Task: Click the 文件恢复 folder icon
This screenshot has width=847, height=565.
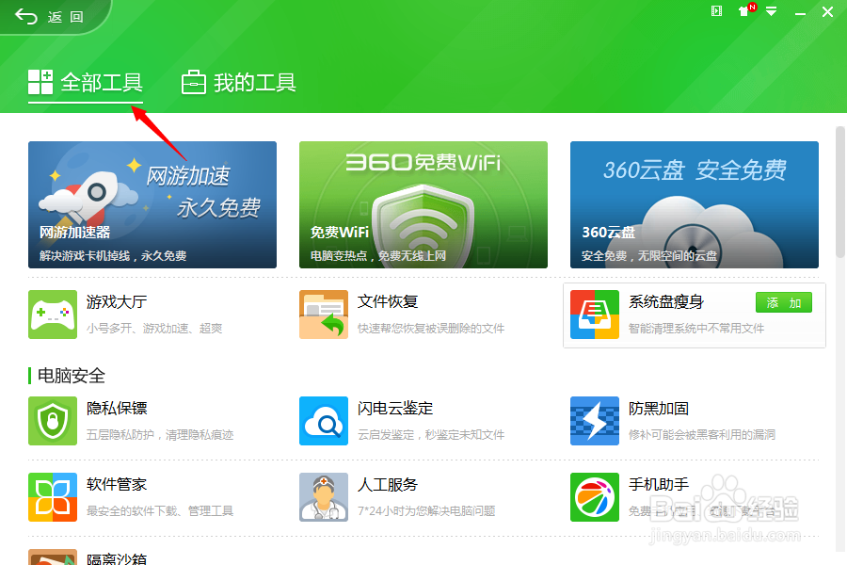Action: pos(324,315)
